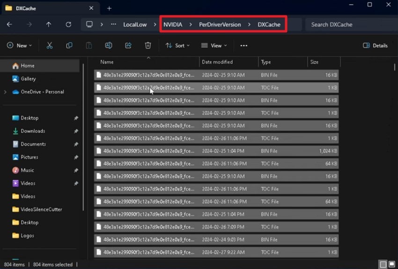Click the Paste icon
Viewport: 398px width, 269px height.
88,45
